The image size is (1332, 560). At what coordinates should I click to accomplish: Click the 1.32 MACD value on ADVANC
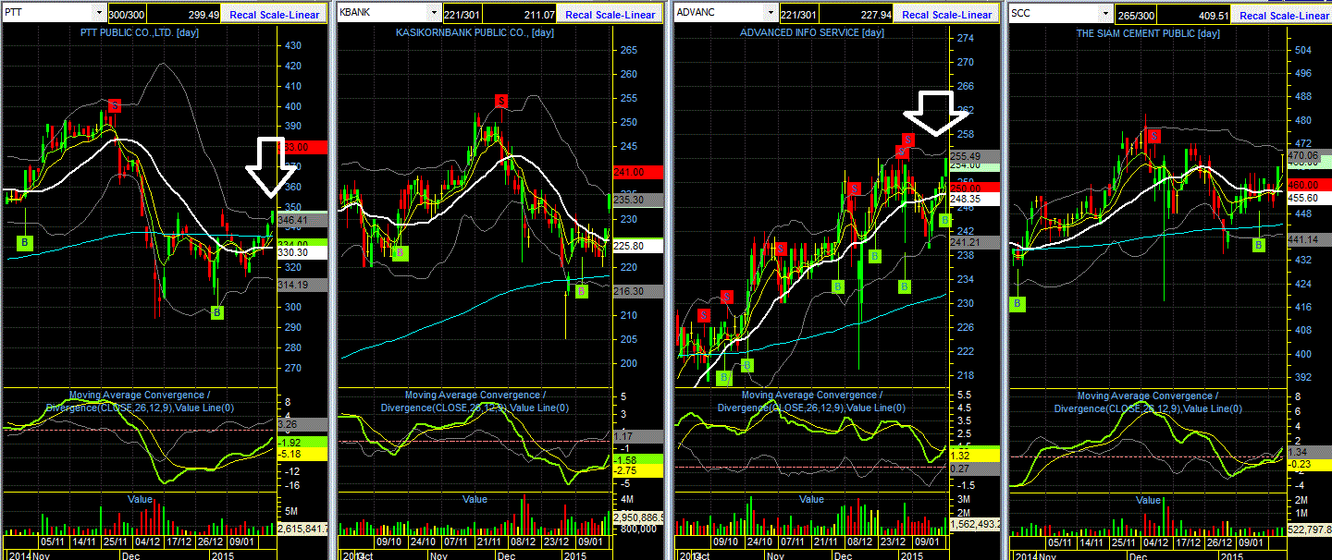pyautogui.click(x=976, y=455)
